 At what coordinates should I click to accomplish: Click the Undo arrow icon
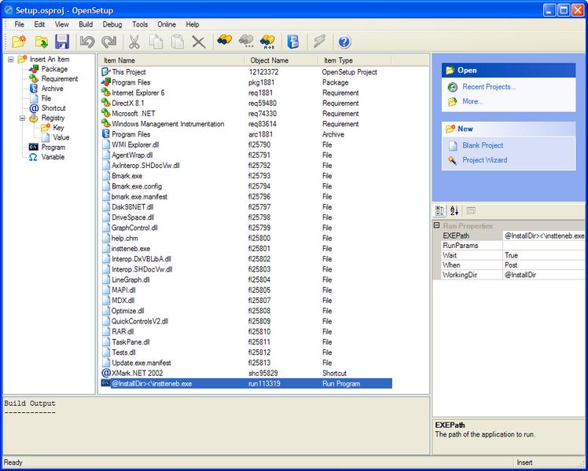[87, 42]
